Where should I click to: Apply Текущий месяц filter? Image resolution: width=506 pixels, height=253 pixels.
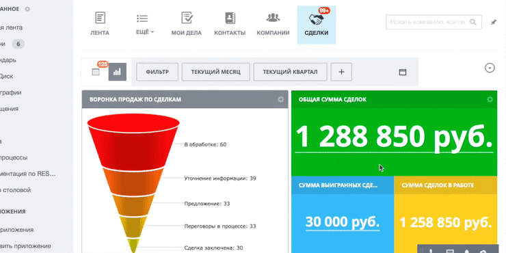click(x=216, y=72)
